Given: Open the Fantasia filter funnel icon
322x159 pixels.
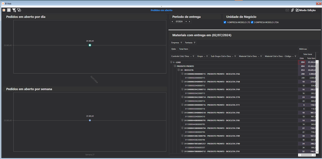Looking at the screenshot, I should (x=194, y=43).
